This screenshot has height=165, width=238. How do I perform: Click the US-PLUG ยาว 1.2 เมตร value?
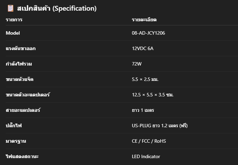pos(160,126)
